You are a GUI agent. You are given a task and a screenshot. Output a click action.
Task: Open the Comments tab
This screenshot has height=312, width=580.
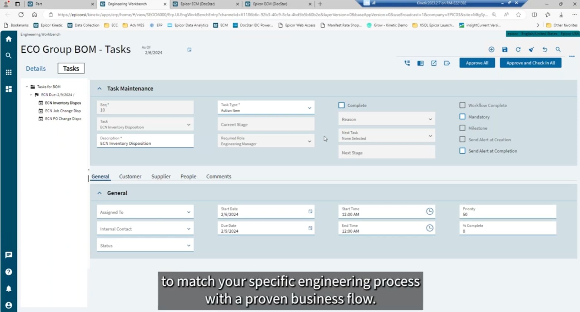point(218,177)
